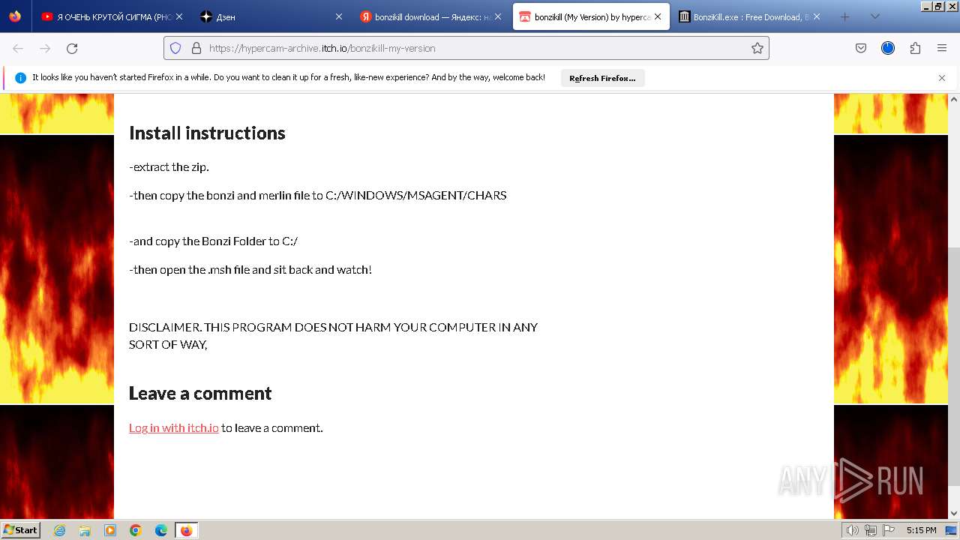Viewport: 960px width, 540px height.
Task: Show site security padlock info
Action: point(196,48)
